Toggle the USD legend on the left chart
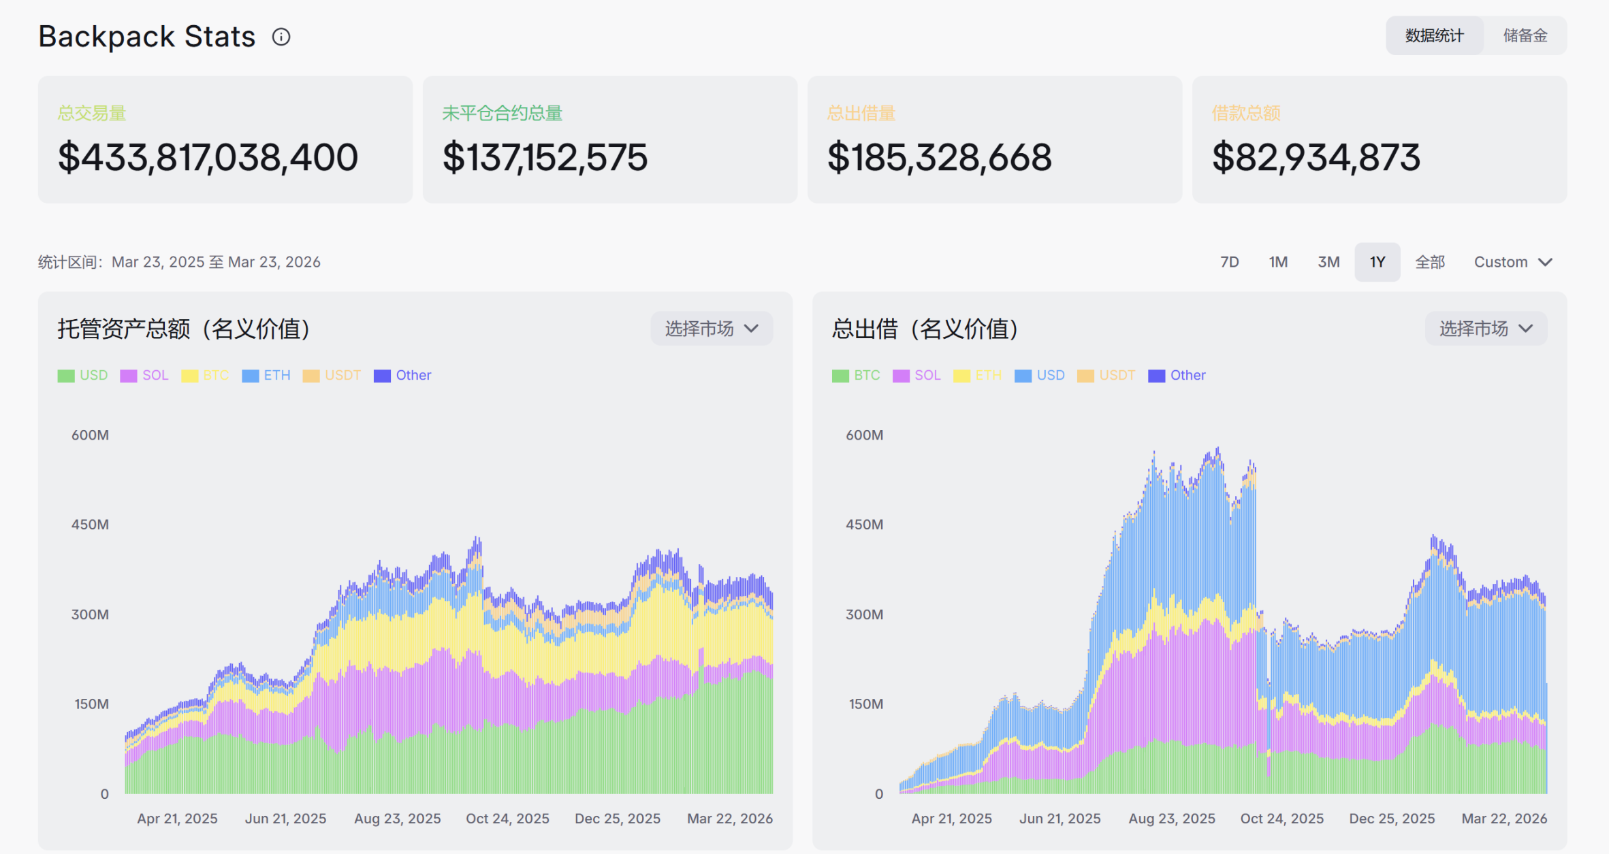The image size is (1609, 854). (82, 375)
